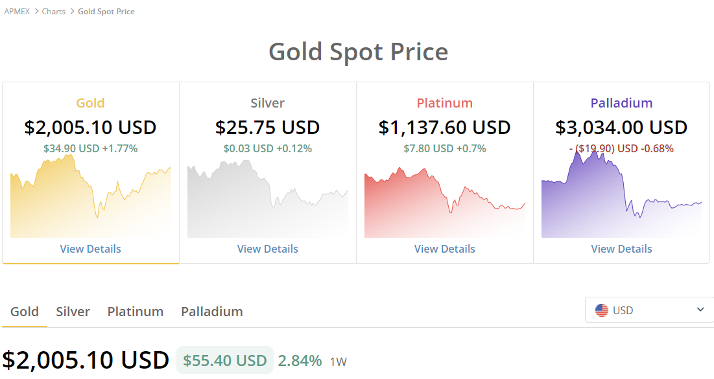Open View Details under Silver card
The height and width of the screenshot is (379, 714).
pyautogui.click(x=268, y=249)
